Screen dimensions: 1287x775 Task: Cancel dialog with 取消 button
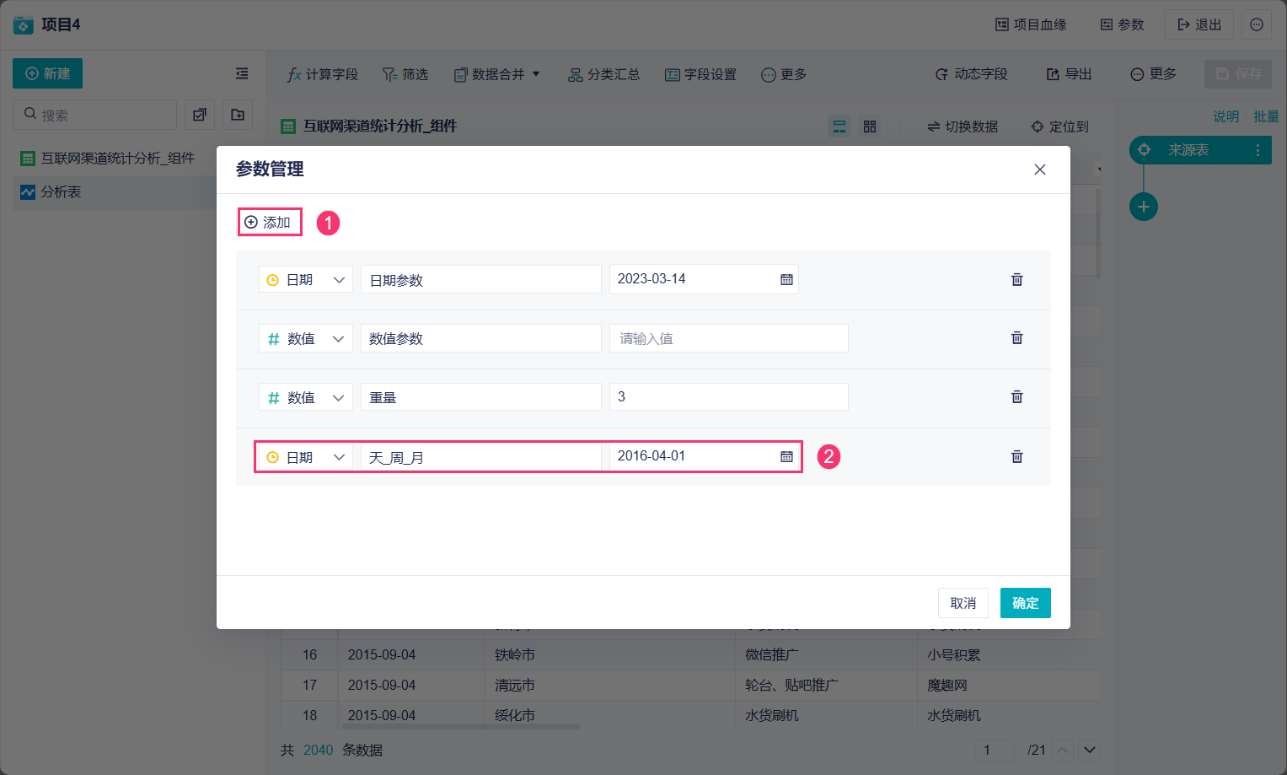[x=963, y=603]
